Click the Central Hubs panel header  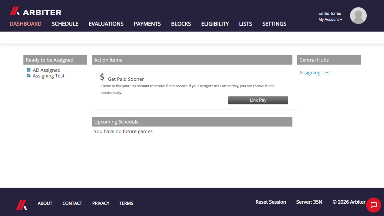329,60
